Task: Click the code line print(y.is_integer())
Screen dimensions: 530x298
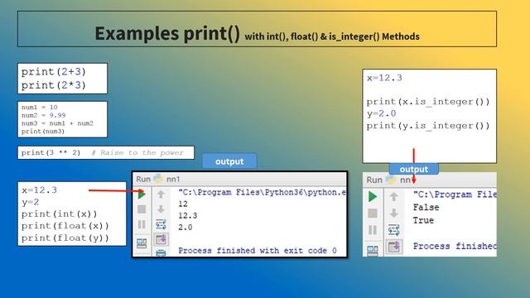Action: (428, 126)
